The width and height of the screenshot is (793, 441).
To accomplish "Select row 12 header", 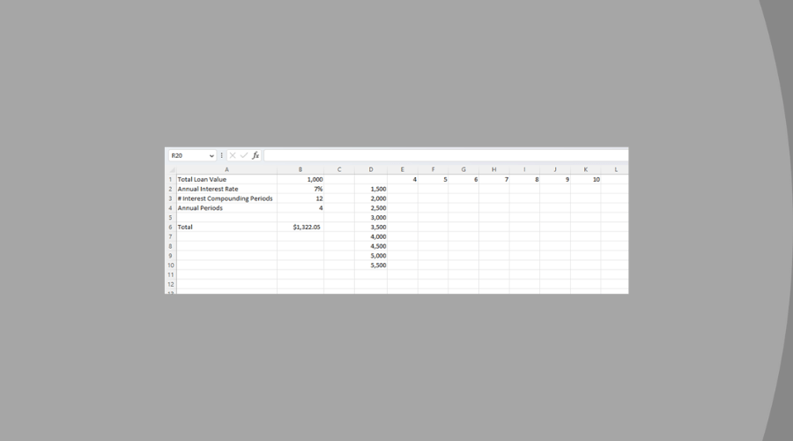I will [171, 285].
